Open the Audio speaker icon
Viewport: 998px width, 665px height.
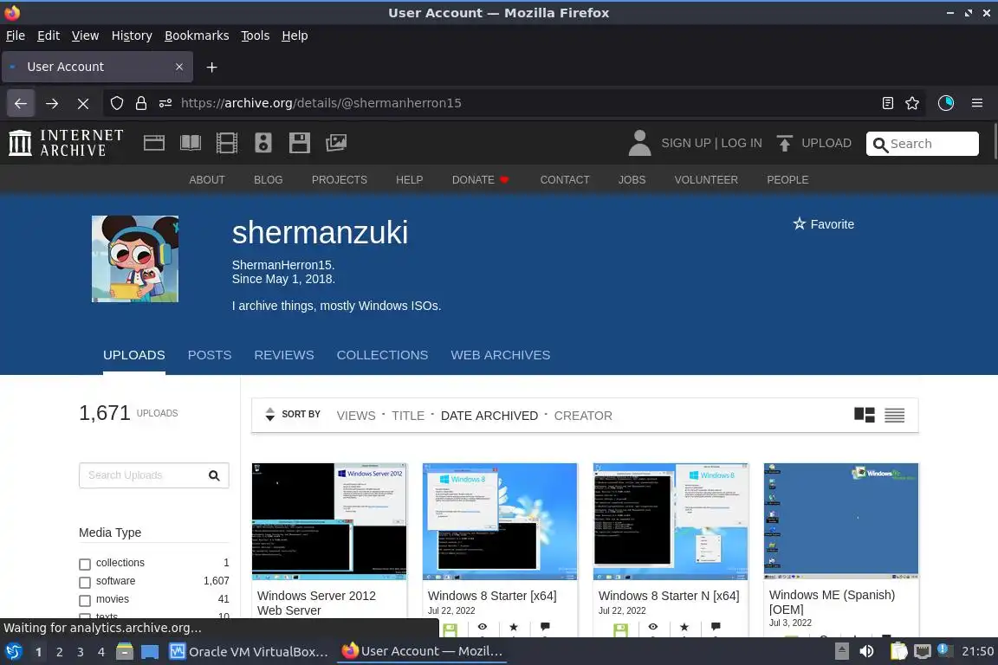click(x=262, y=143)
